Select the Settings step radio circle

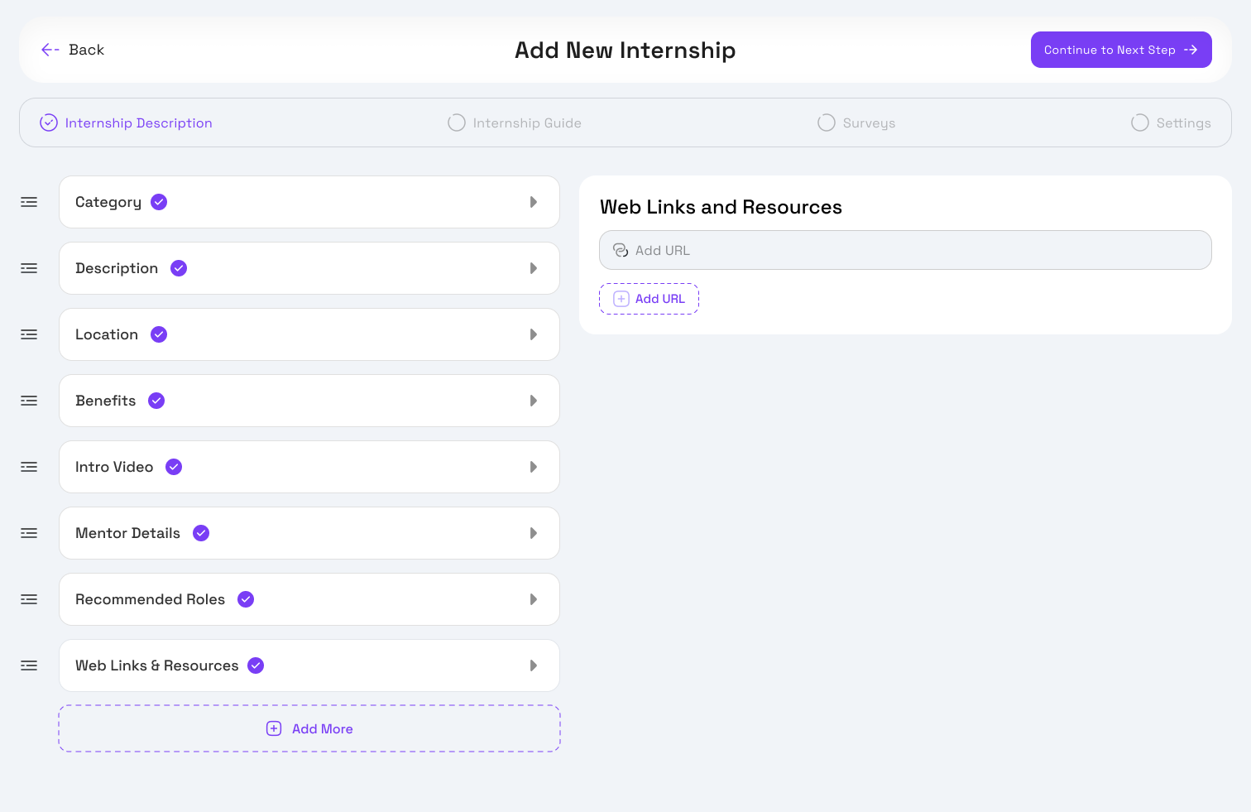pyautogui.click(x=1140, y=123)
